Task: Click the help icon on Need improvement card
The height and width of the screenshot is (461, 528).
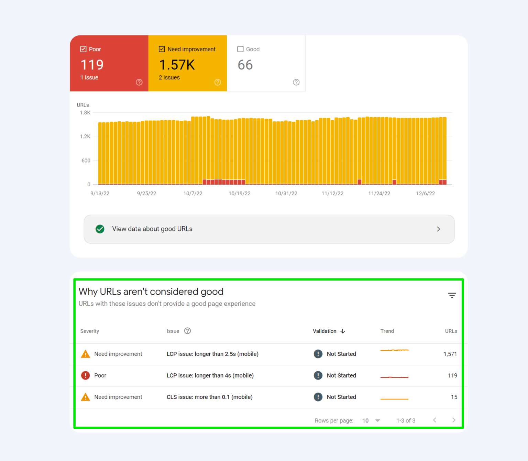Action: coord(218,82)
